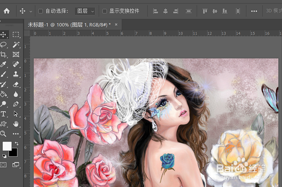Click the align right edges icon

click(176, 11)
